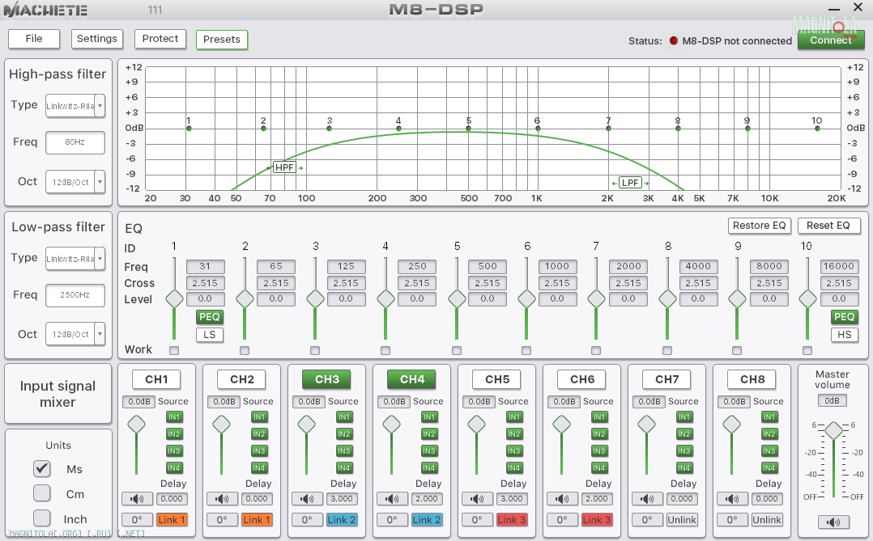Click Reset EQ button
Image resolution: width=873 pixels, height=541 pixels.
828,226
